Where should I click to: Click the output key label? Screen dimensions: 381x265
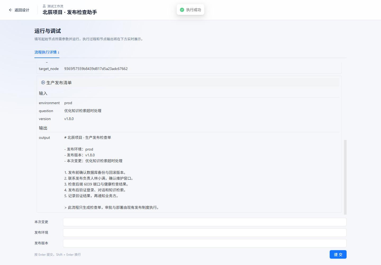coord(44,138)
